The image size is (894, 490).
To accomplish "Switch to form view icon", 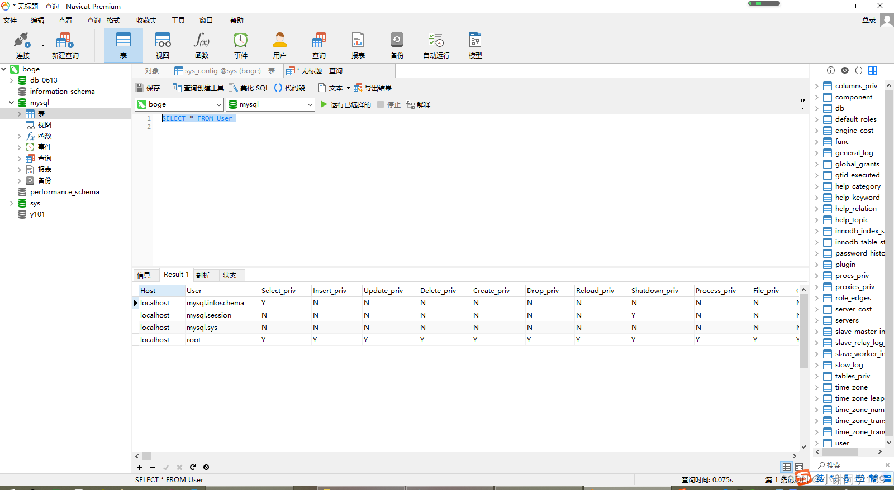I will [799, 467].
